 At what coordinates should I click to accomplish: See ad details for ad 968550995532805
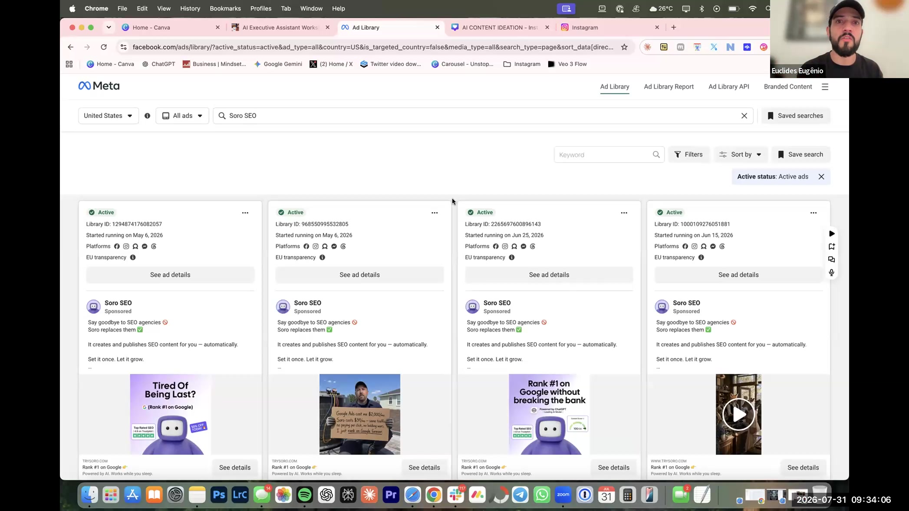(x=359, y=275)
